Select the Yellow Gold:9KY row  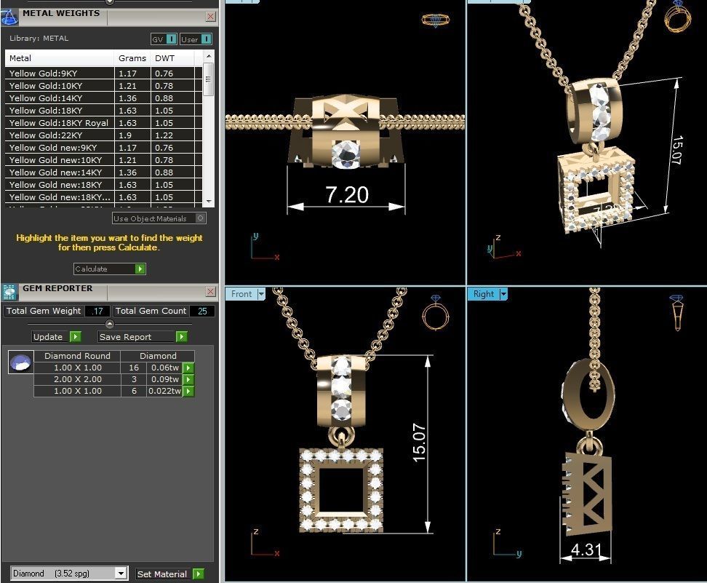click(x=104, y=73)
